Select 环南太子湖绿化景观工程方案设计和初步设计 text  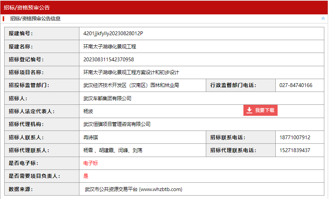[x=131, y=73]
